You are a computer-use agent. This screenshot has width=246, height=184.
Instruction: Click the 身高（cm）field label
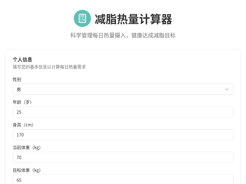pos(23,125)
